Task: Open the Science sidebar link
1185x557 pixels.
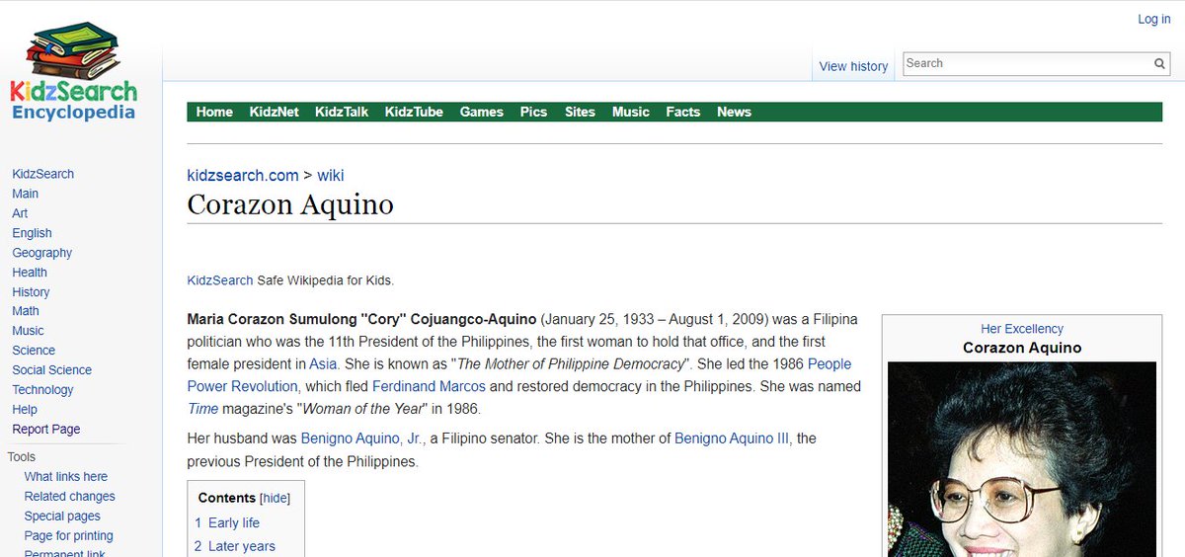Action: pyautogui.click(x=34, y=351)
